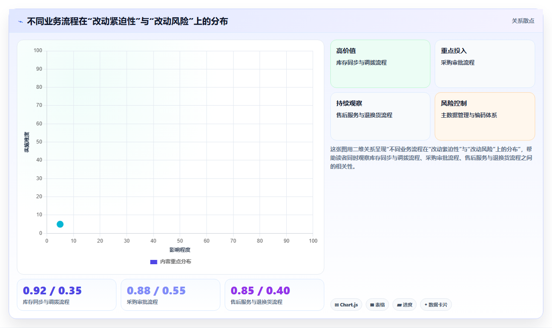Image resolution: width=552 pixels, height=328 pixels.
Task: Toggle the 内容重点分布 legend swatch
Action: tap(154, 262)
